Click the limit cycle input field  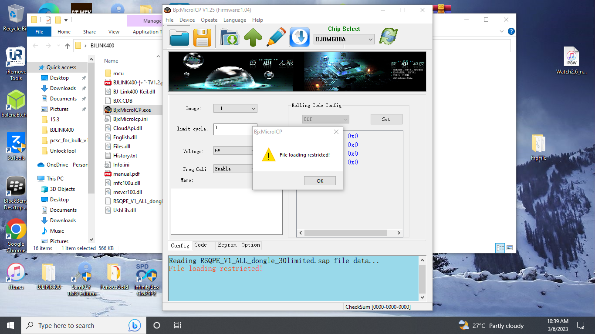pos(234,129)
